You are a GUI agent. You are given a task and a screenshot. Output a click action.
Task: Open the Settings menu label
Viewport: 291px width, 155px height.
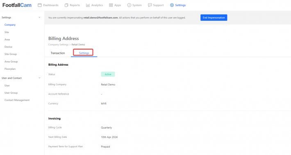tap(180, 5)
